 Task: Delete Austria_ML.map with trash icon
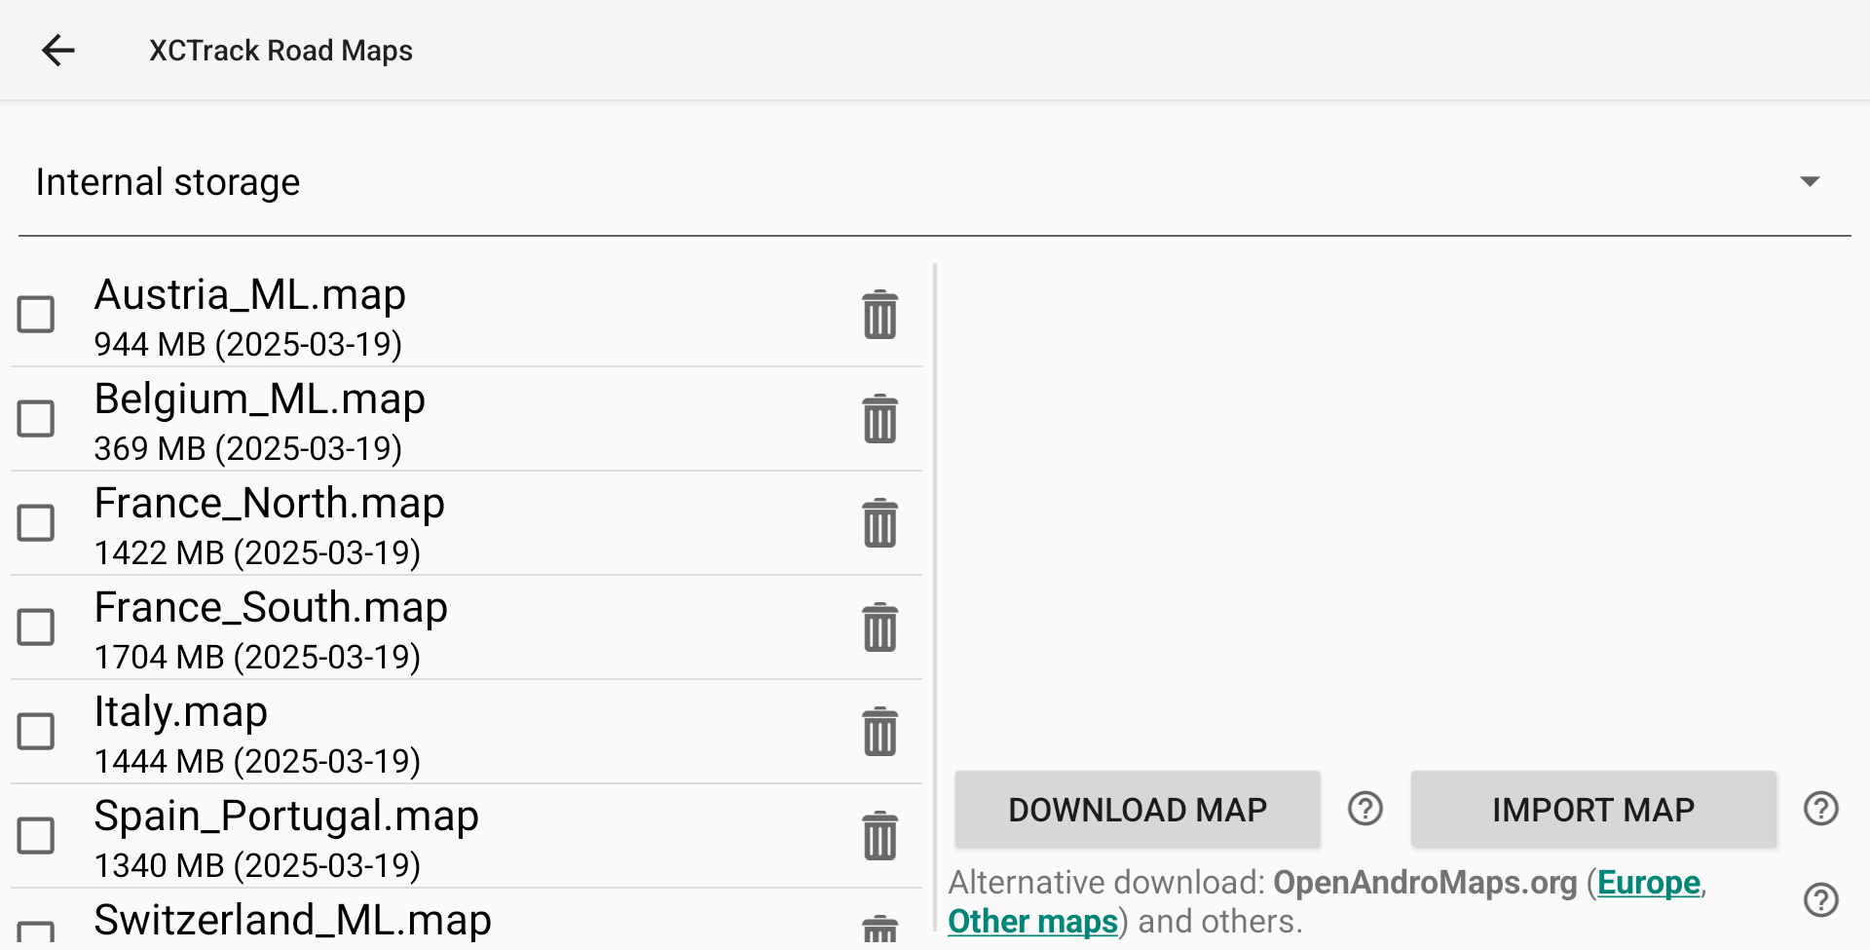click(x=879, y=315)
